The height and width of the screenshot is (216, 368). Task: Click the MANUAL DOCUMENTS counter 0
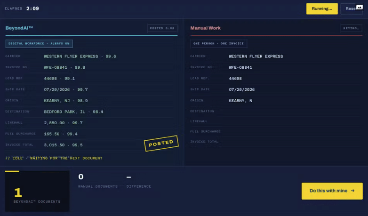pyautogui.click(x=81, y=176)
